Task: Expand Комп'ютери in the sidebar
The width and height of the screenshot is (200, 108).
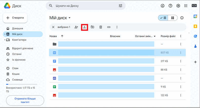Action: pyautogui.click(x=5, y=40)
